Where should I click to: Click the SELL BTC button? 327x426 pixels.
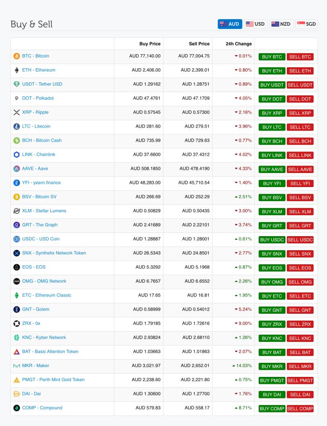click(300, 57)
